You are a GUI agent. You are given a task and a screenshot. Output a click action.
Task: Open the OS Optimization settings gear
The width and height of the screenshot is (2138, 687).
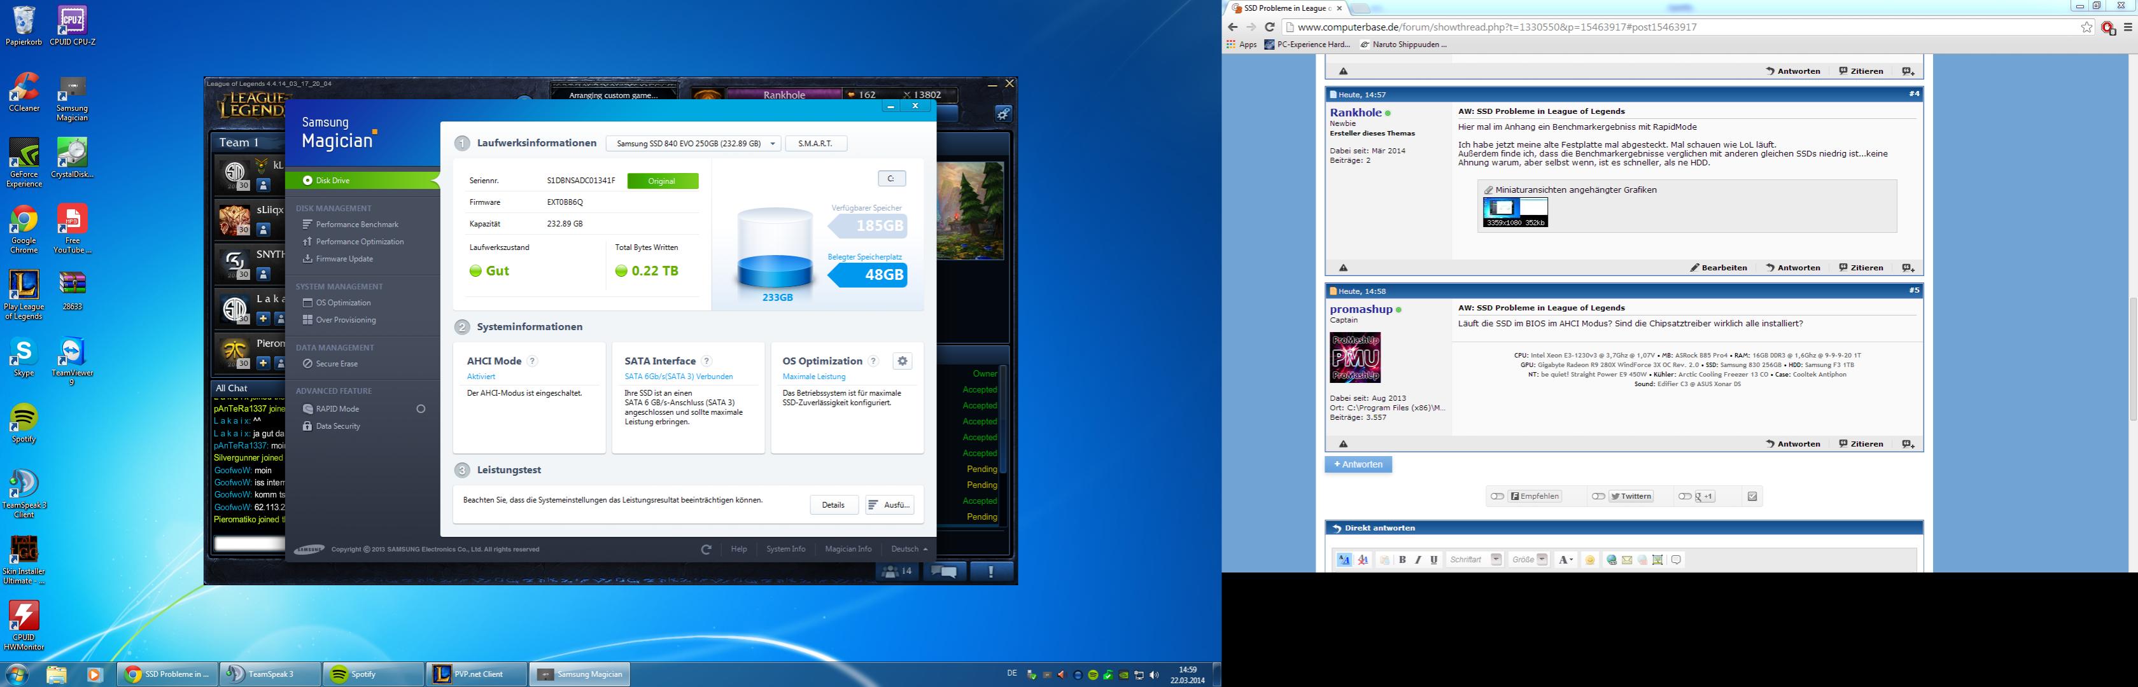point(902,361)
